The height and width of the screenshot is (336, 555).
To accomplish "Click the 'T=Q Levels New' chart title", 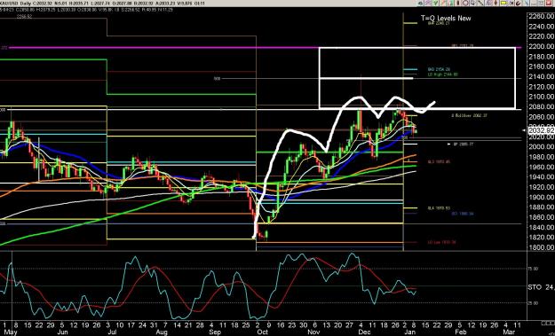I will pyautogui.click(x=446, y=18).
